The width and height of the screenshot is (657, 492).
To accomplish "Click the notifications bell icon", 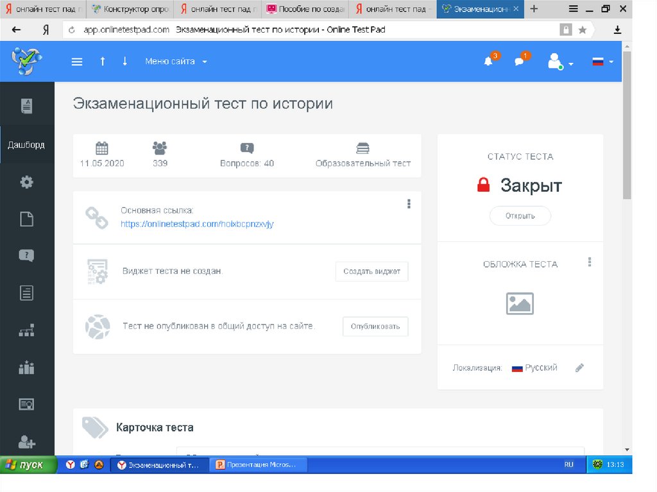I will (488, 62).
